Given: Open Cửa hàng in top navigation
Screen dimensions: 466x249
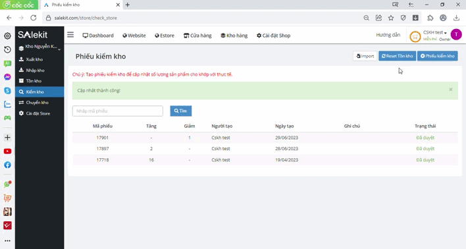Looking at the screenshot, I should (197, 36).
